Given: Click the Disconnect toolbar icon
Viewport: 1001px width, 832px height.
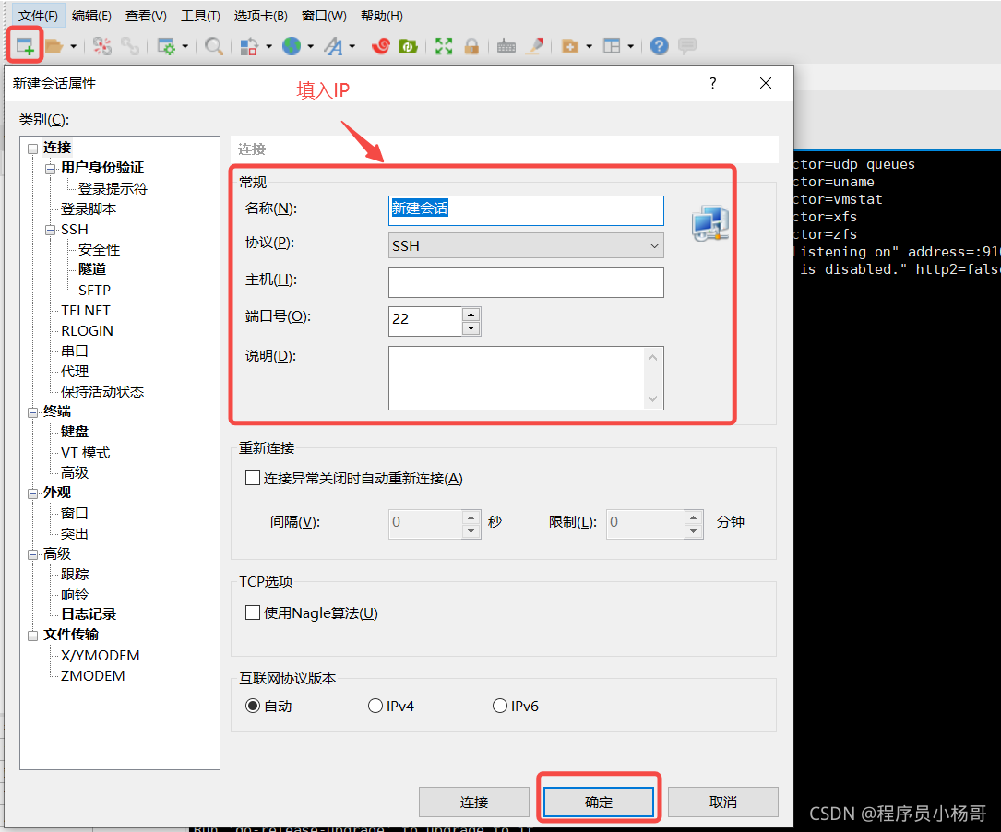Looking at the screenshot, I should 102,46.
